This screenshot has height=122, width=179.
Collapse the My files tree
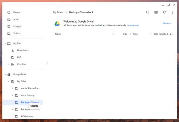coord(5,43)
